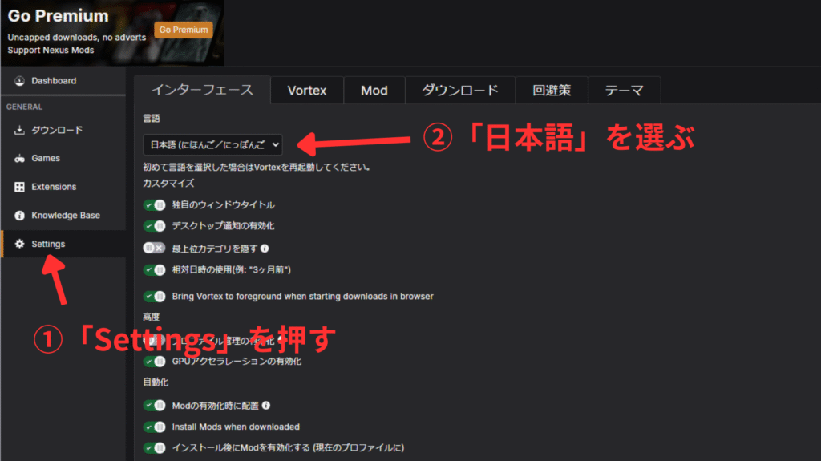
Task: Click the Extensions grid icon
Action: point(19,187)
